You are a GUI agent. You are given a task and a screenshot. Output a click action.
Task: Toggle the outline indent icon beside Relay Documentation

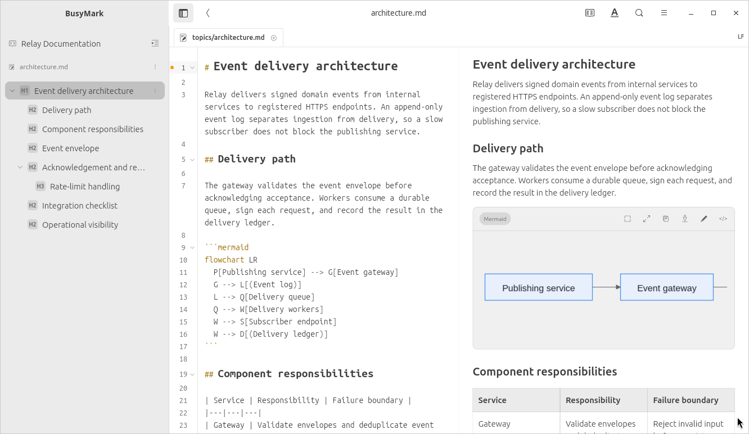(x=155, y=43)
